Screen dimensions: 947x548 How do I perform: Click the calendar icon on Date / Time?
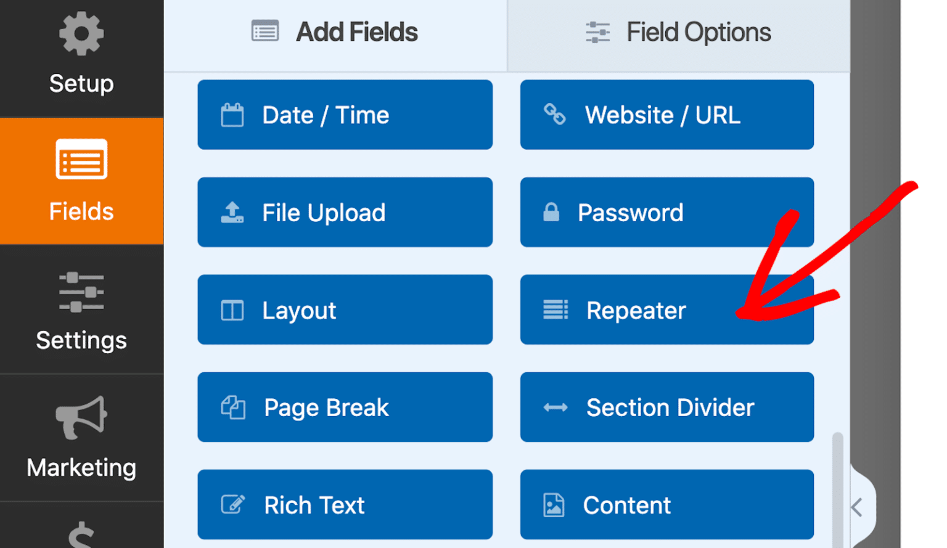(232, 115)
